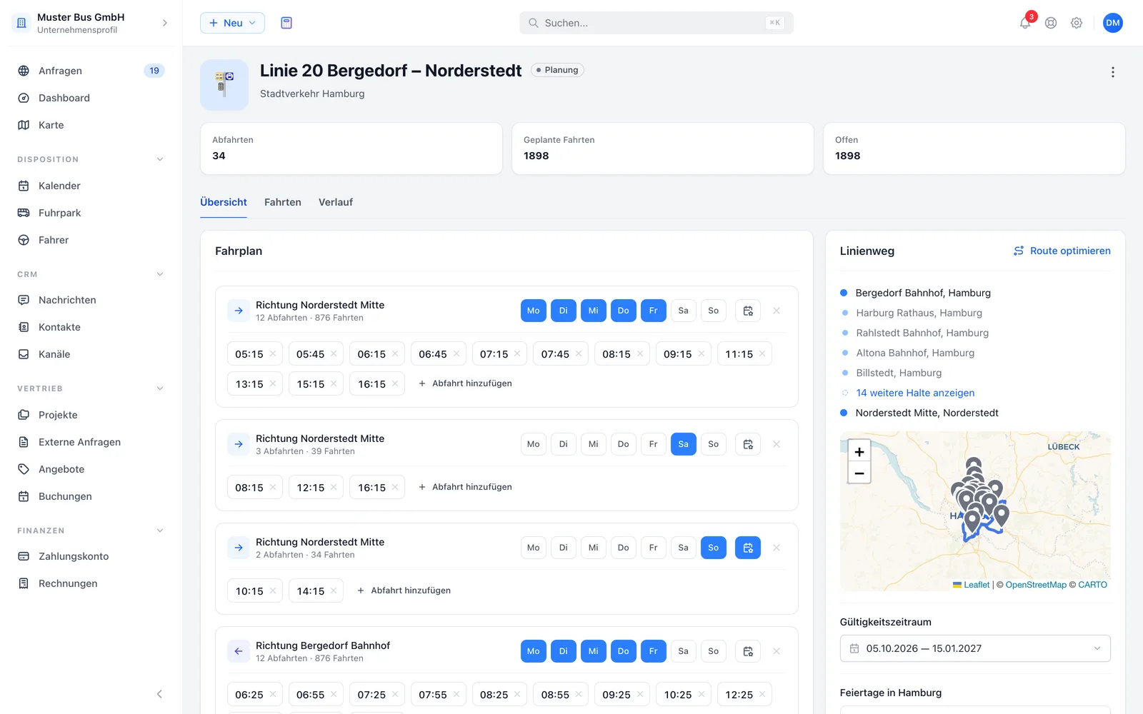Screen dimensions: 1143x714
Task: Click the calculator icon next to Neu
Action: pos(286,23)
